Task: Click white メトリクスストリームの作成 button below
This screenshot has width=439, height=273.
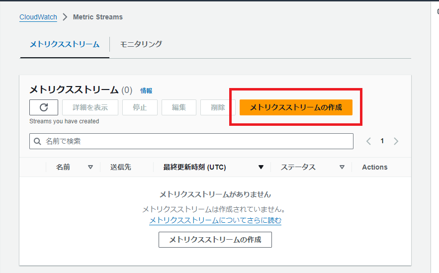Action: (x=215, y=240)
